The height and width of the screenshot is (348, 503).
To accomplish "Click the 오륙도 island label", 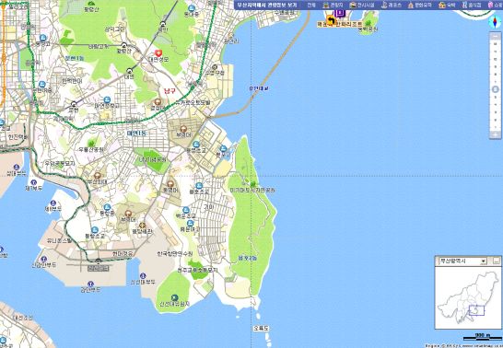I will (x=261, y=328).
